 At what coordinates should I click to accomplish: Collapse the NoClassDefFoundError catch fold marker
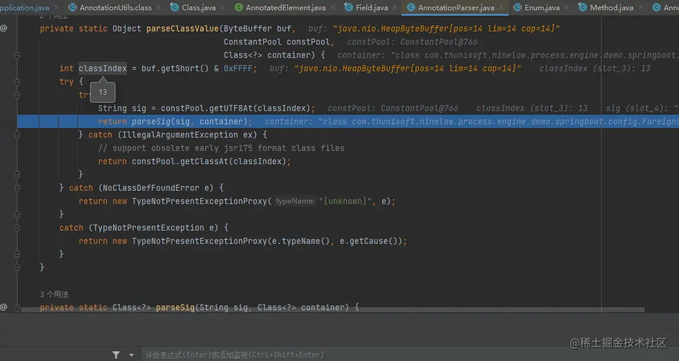coord(18,188)
